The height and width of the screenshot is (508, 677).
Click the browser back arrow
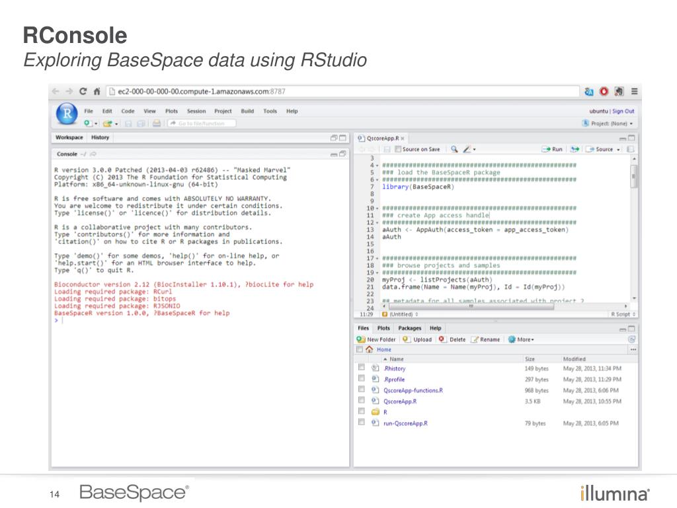pyautogui.click(x=56, y=91)
